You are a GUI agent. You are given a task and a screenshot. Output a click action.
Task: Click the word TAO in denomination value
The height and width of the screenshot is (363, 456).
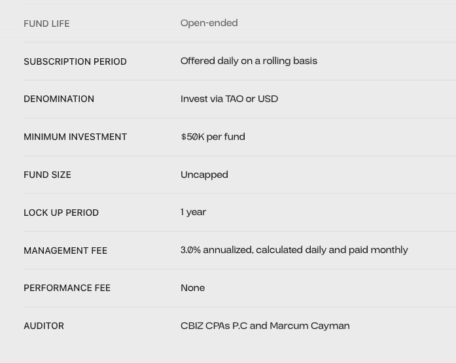pyautogui.click(x=234, y=99)
